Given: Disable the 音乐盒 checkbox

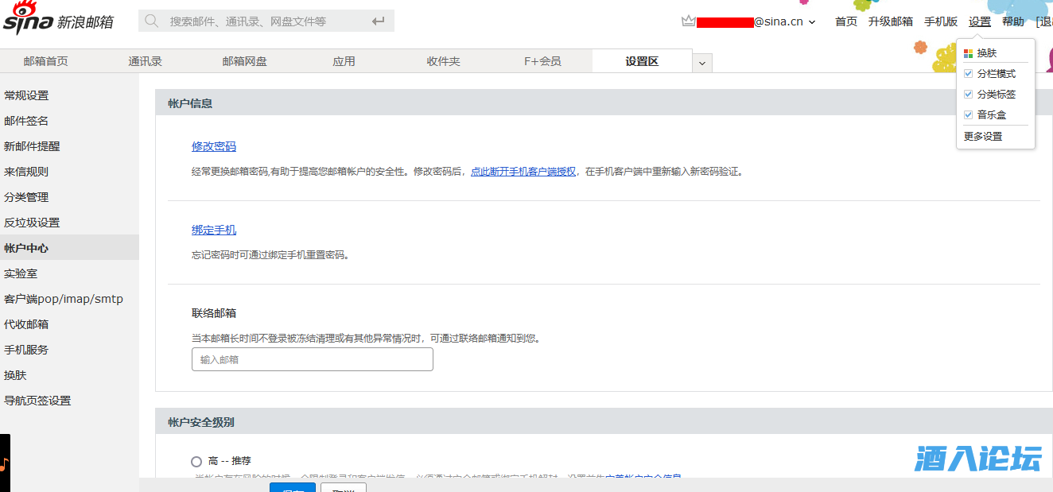Looking at the screenshot, I should click(968, 115).
